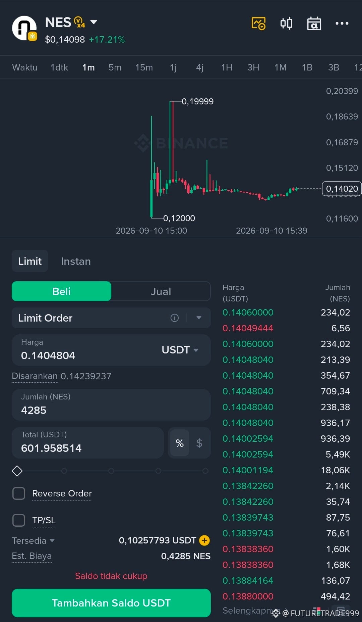Switch to the Jual sell button

click(161, 291)
